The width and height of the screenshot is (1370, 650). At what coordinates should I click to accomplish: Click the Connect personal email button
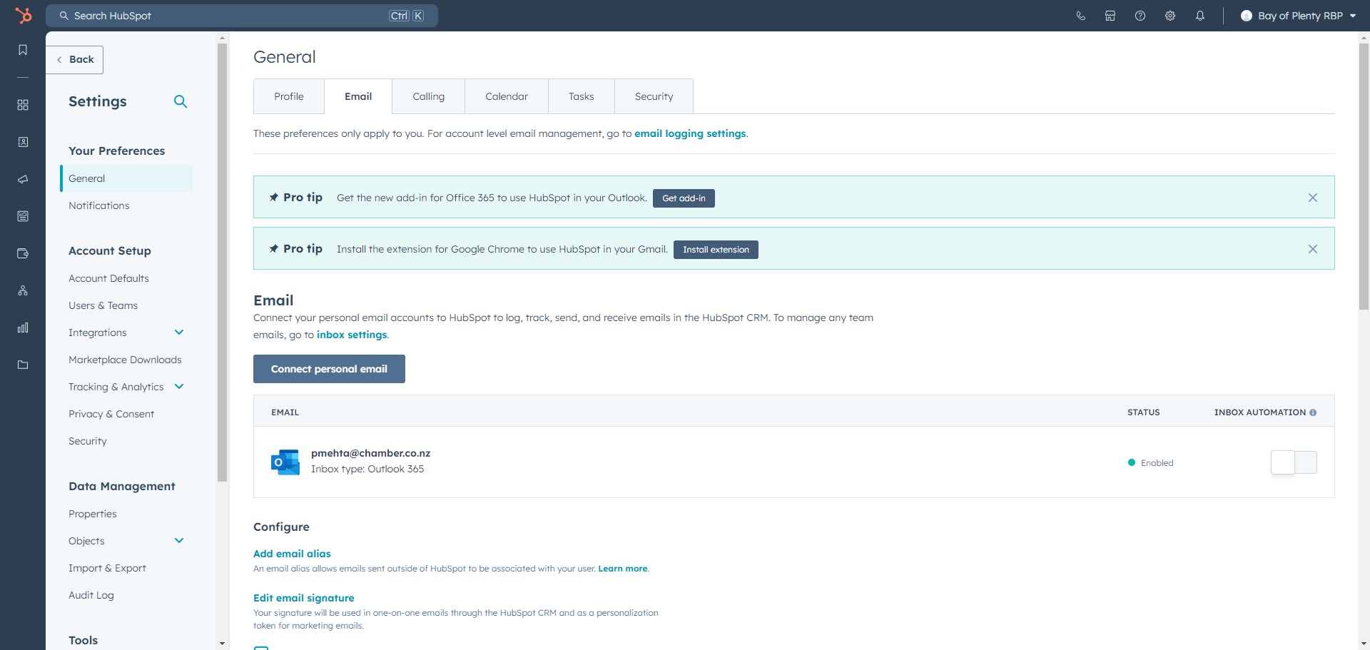point(329,369)
